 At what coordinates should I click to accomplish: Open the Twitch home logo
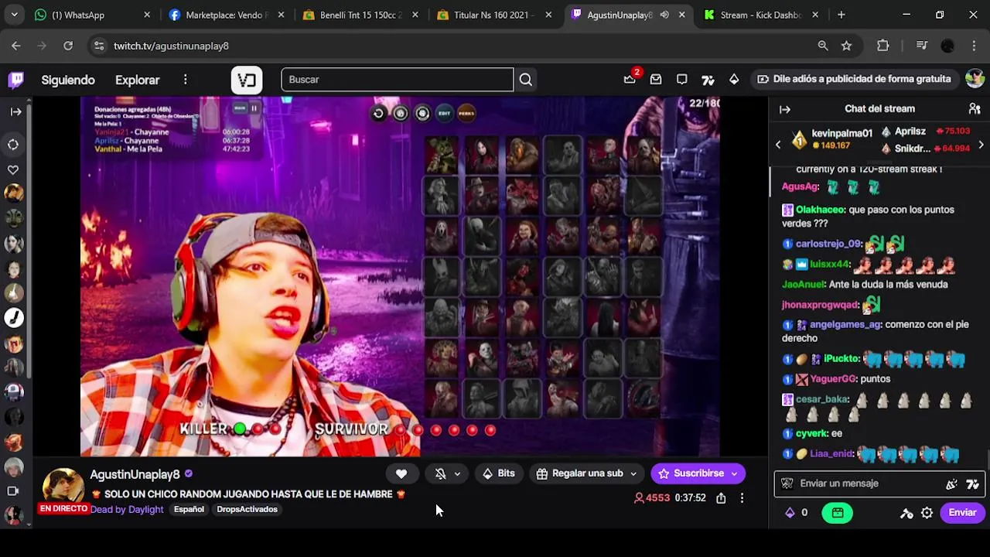click(x=15, y=80)
